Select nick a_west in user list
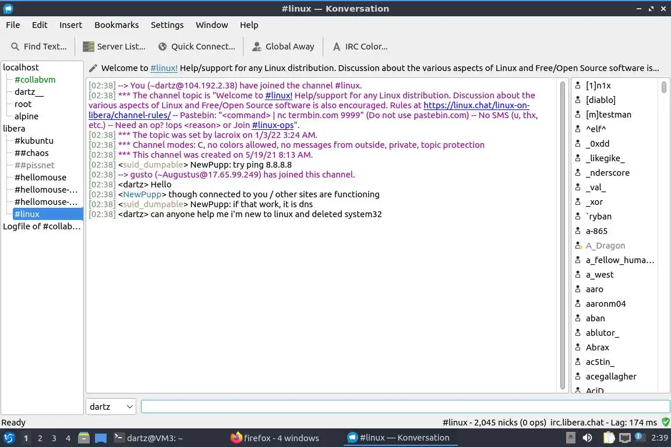 pos(599,275)
